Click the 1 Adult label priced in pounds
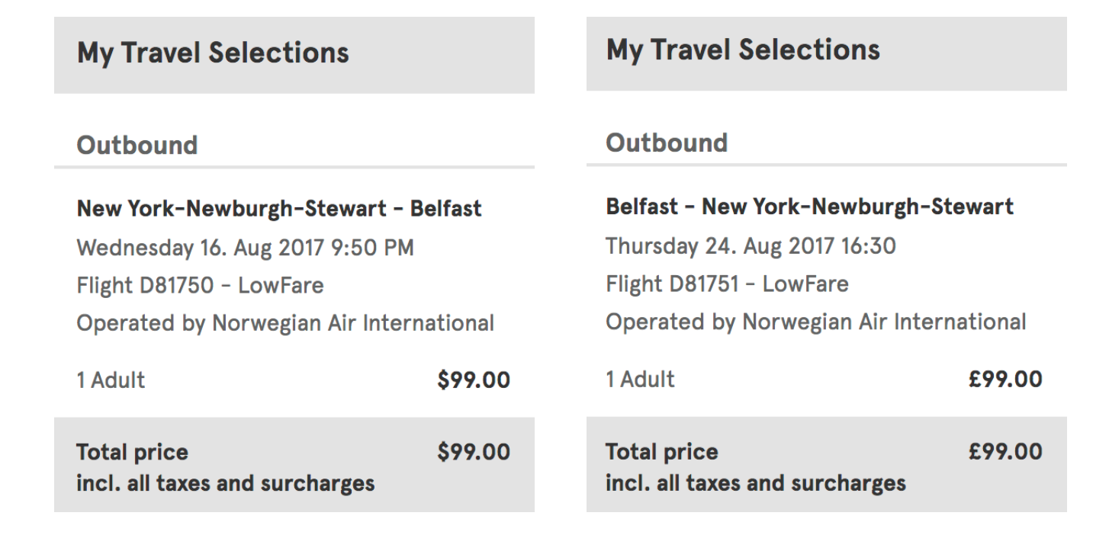Viewport: 1109px width, 535px height. 640,379
